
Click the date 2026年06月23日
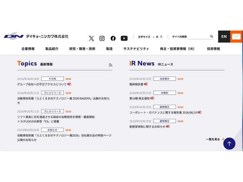tap(140, 79)
